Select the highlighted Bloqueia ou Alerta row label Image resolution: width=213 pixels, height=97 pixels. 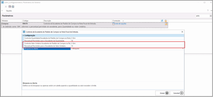pos(47,49)
